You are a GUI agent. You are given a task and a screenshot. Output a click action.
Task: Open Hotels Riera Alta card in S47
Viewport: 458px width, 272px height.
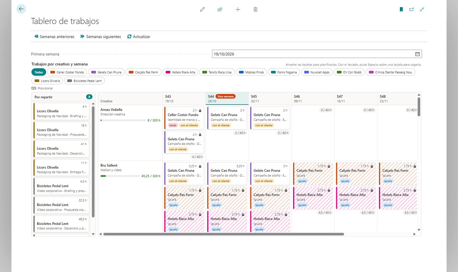(356, 198)
